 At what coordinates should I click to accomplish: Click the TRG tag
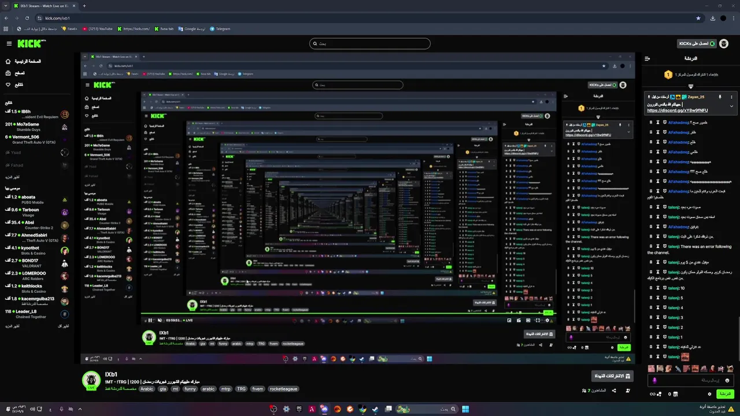click(x=241, y=389)
